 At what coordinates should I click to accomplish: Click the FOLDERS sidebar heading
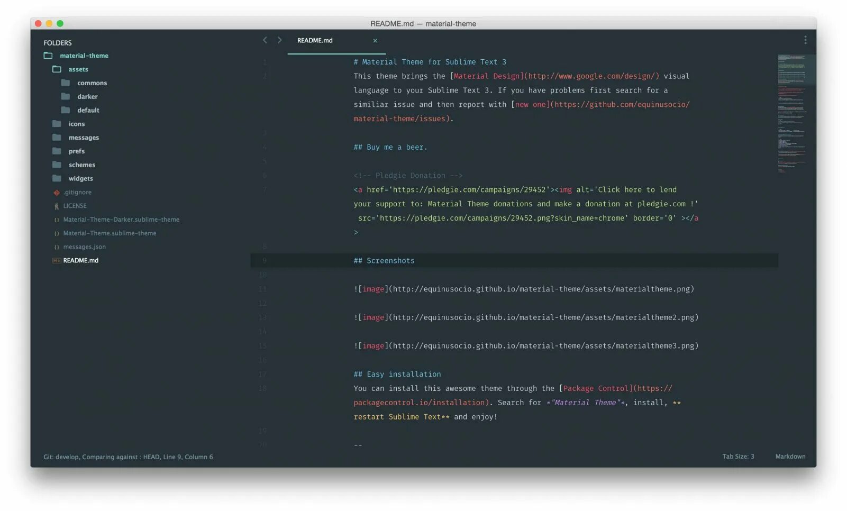[58, 43]
